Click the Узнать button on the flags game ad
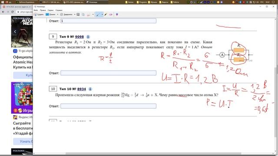278x156 pixels. click(23, 141)
